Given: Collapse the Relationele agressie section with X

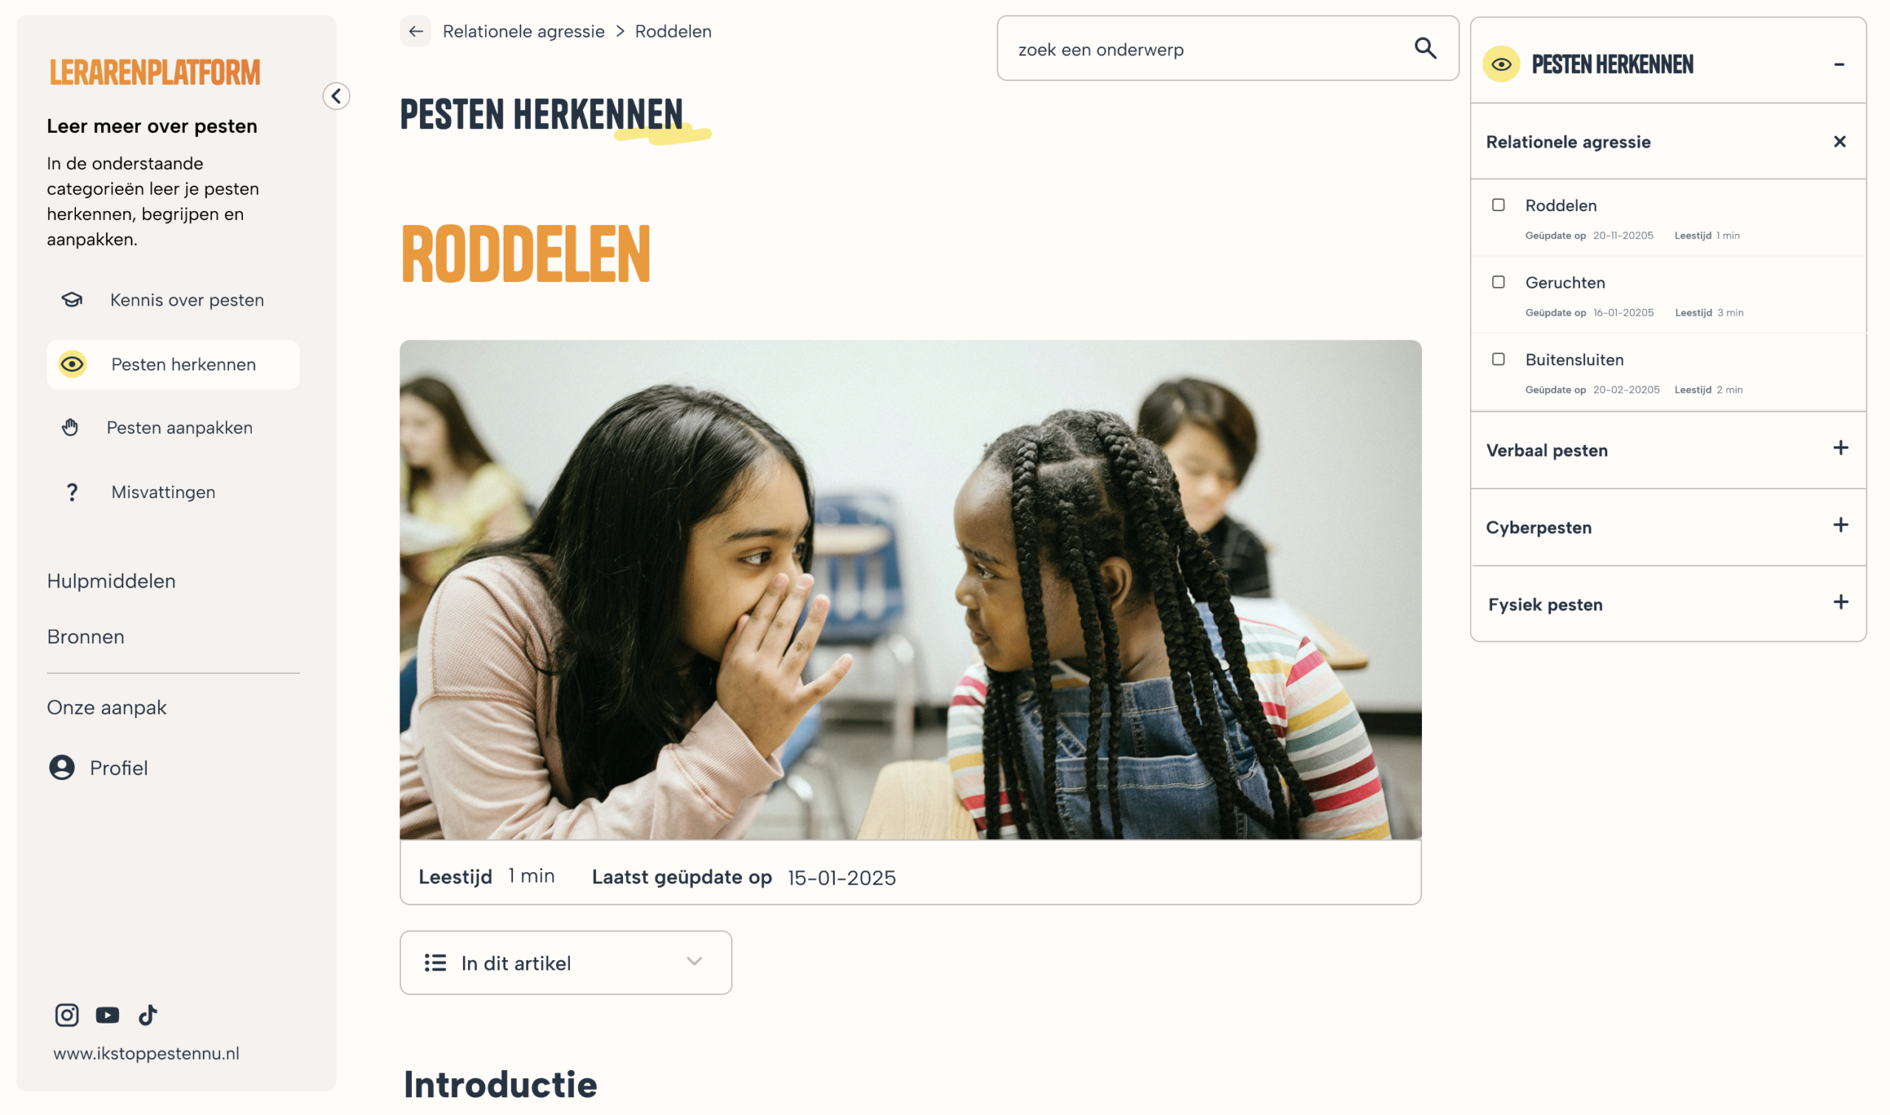Looking at the screenshot, I should point(1840,142).
